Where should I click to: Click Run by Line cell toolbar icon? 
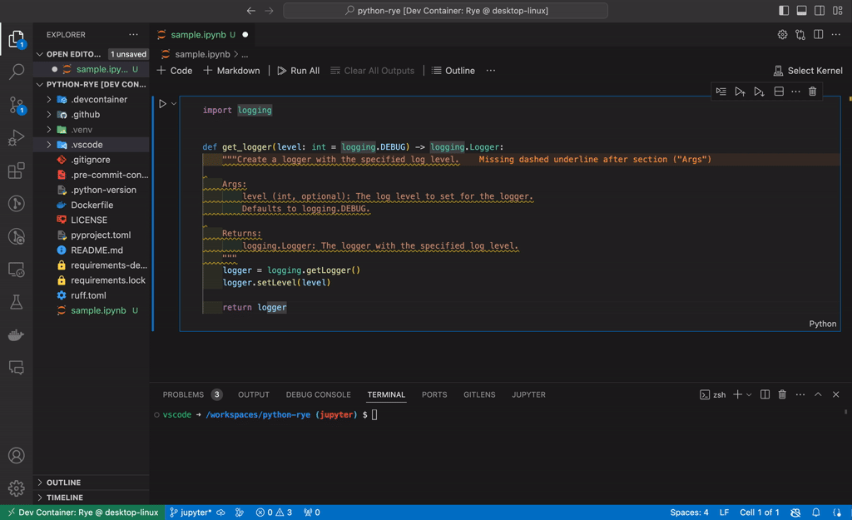tap(721, 92)
